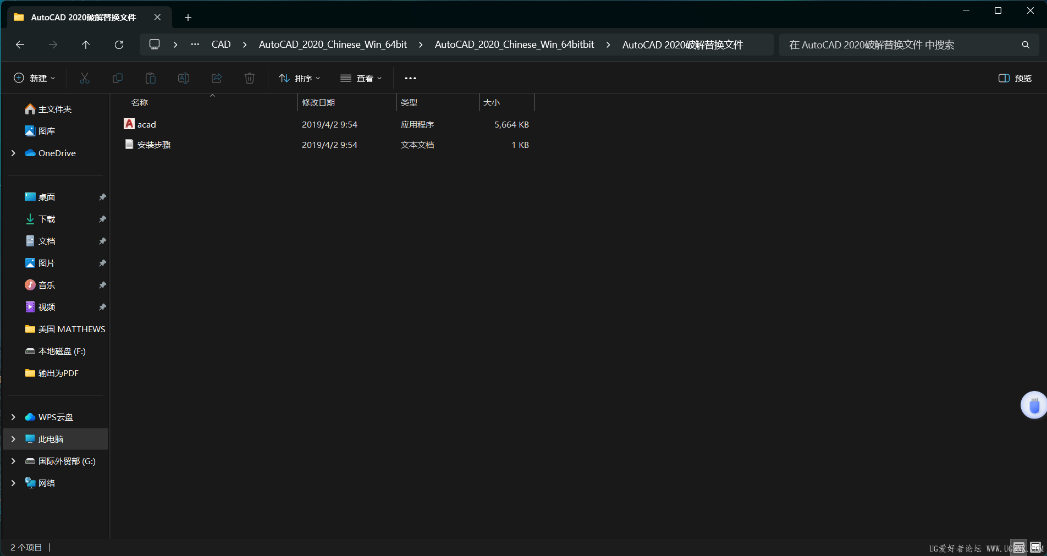Click the Paste clipboard icon

point(151,78)
